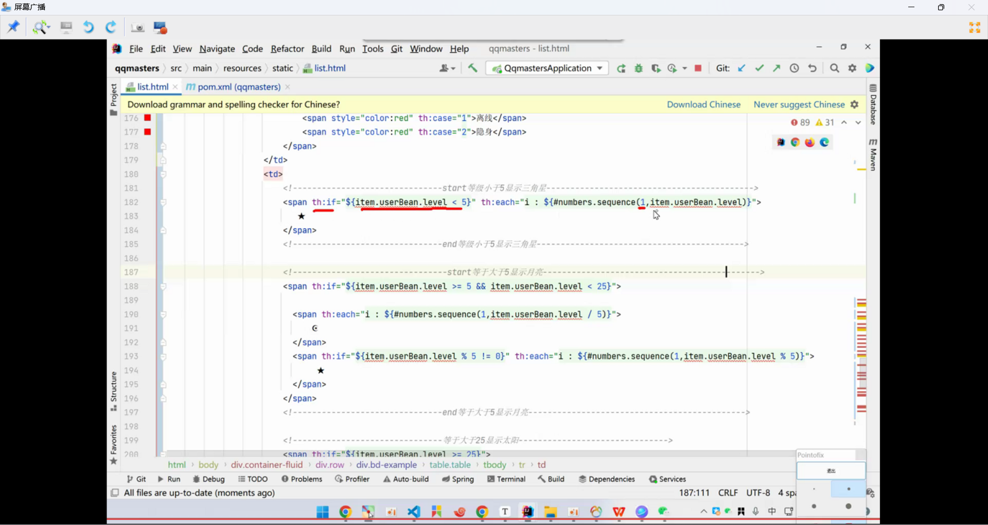Open IDE settings gear icon
This screenshot has width=988, height=525.
pyautogui.click(x=852, y=68)
